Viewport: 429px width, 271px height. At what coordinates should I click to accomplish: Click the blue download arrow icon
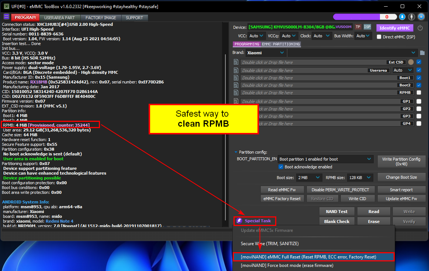pyautogui.click(x=402, y=17)
